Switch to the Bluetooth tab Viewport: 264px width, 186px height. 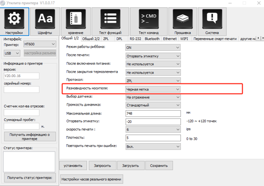tap(152, 39)
